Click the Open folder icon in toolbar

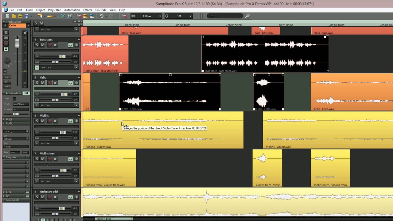tap(14, 16)
